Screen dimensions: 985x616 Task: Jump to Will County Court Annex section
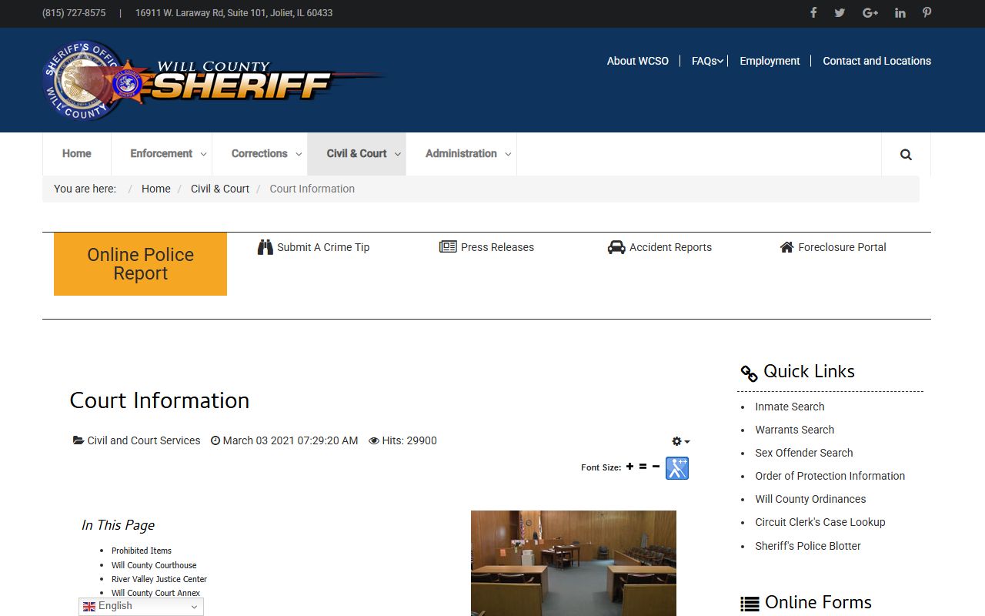tap(155, 593)
